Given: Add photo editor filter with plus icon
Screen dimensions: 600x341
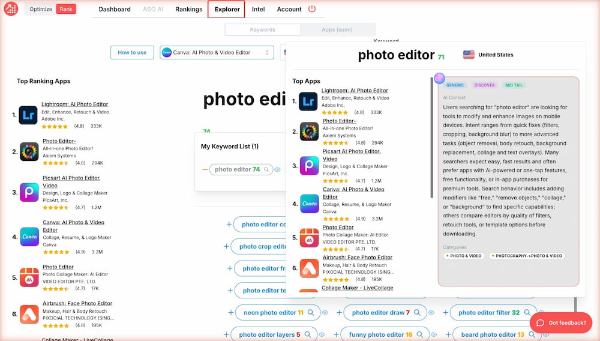Looking at the screenshot, I should click(x=445, y=313).
